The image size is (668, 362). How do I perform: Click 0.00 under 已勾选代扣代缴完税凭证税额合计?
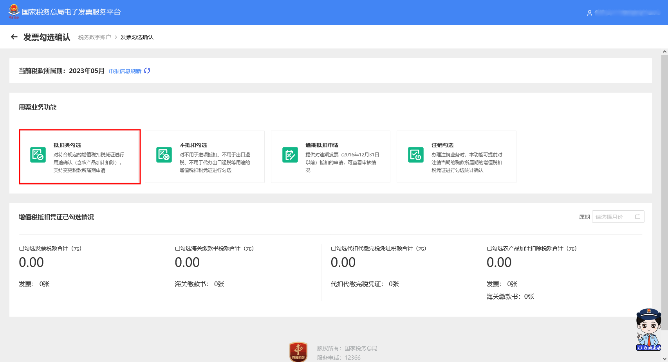click(343, 262)
